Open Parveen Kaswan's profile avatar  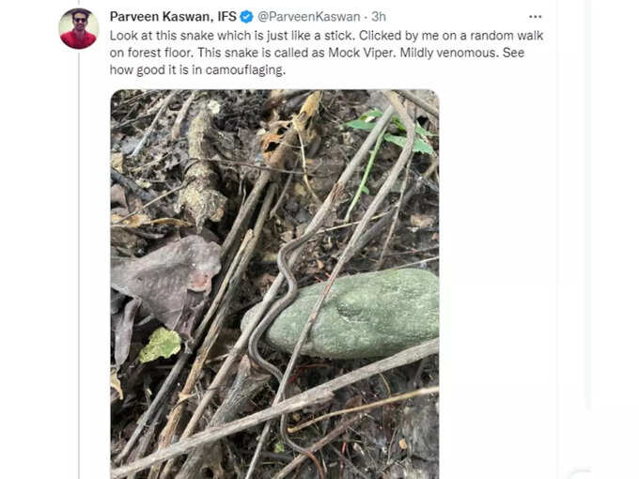tap(79, 28)
